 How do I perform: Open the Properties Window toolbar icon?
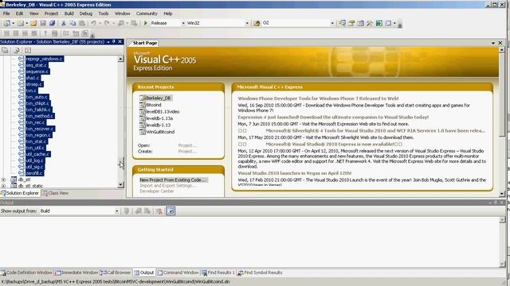[x=351, y=23]
